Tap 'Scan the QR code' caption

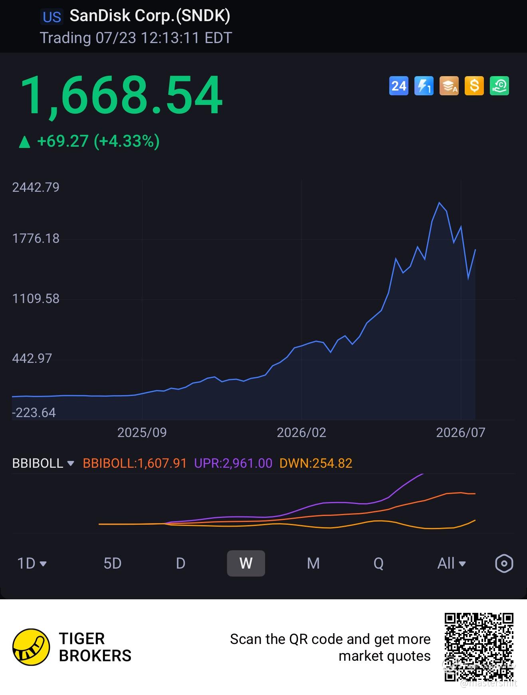330,647
